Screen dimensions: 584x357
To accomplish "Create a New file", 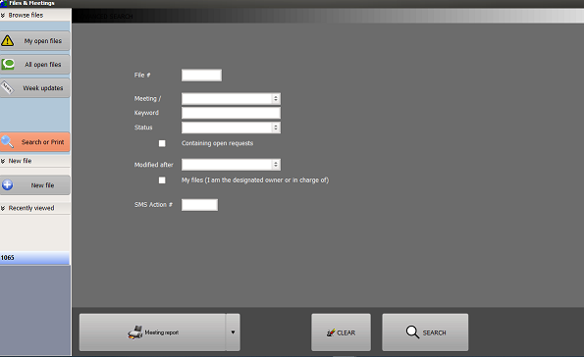I will pos(35,185).
